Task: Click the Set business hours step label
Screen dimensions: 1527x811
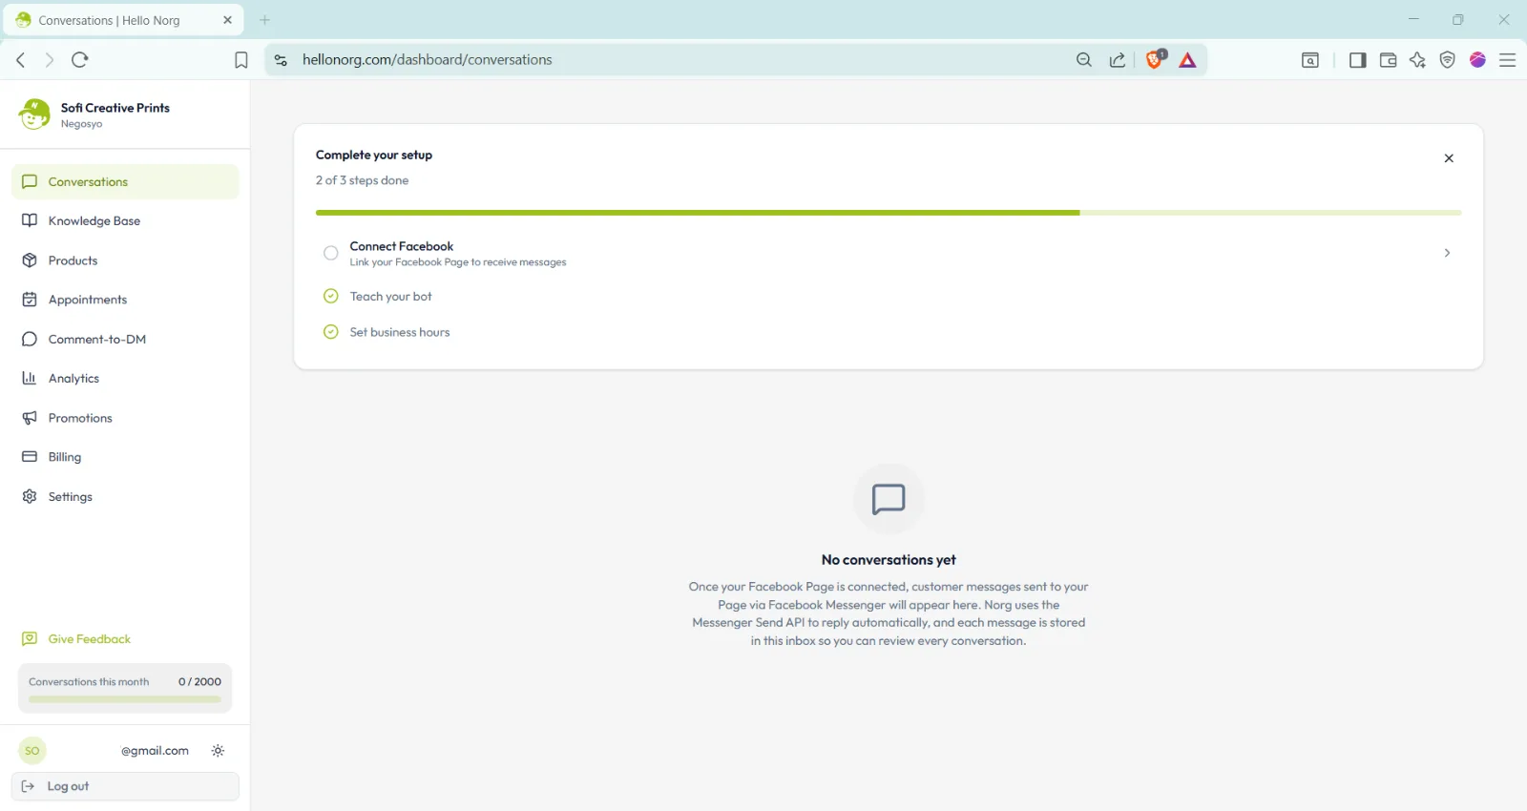Action: point(400,332)
